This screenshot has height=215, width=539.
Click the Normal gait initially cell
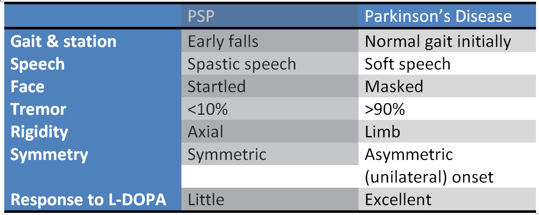click(438, 41)
